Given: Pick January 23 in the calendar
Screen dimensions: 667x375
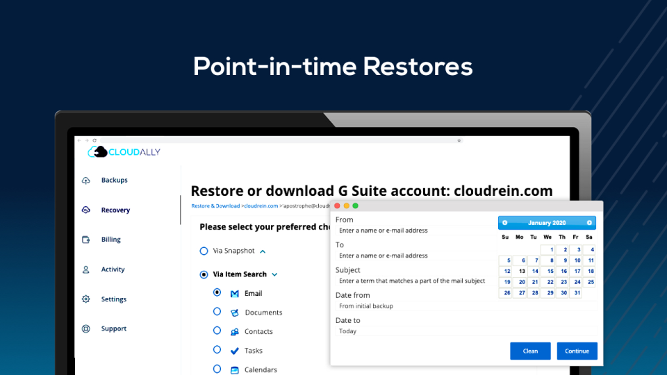Looking at the screenshot, I should (x=562, y=283).
